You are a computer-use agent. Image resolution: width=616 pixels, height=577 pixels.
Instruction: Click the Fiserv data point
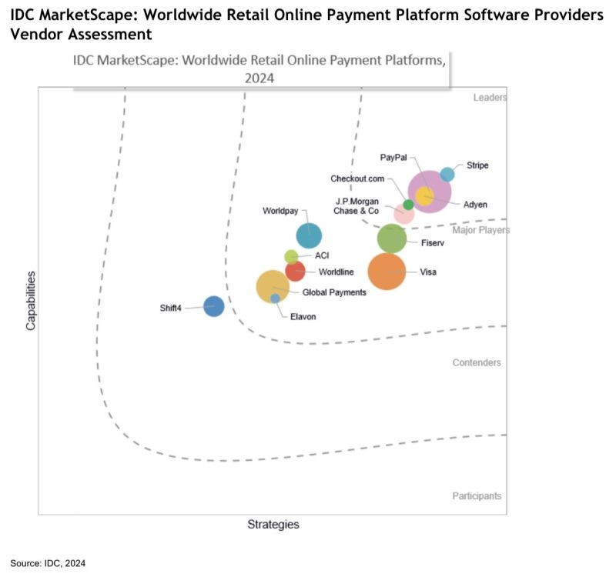pos(391,238)
